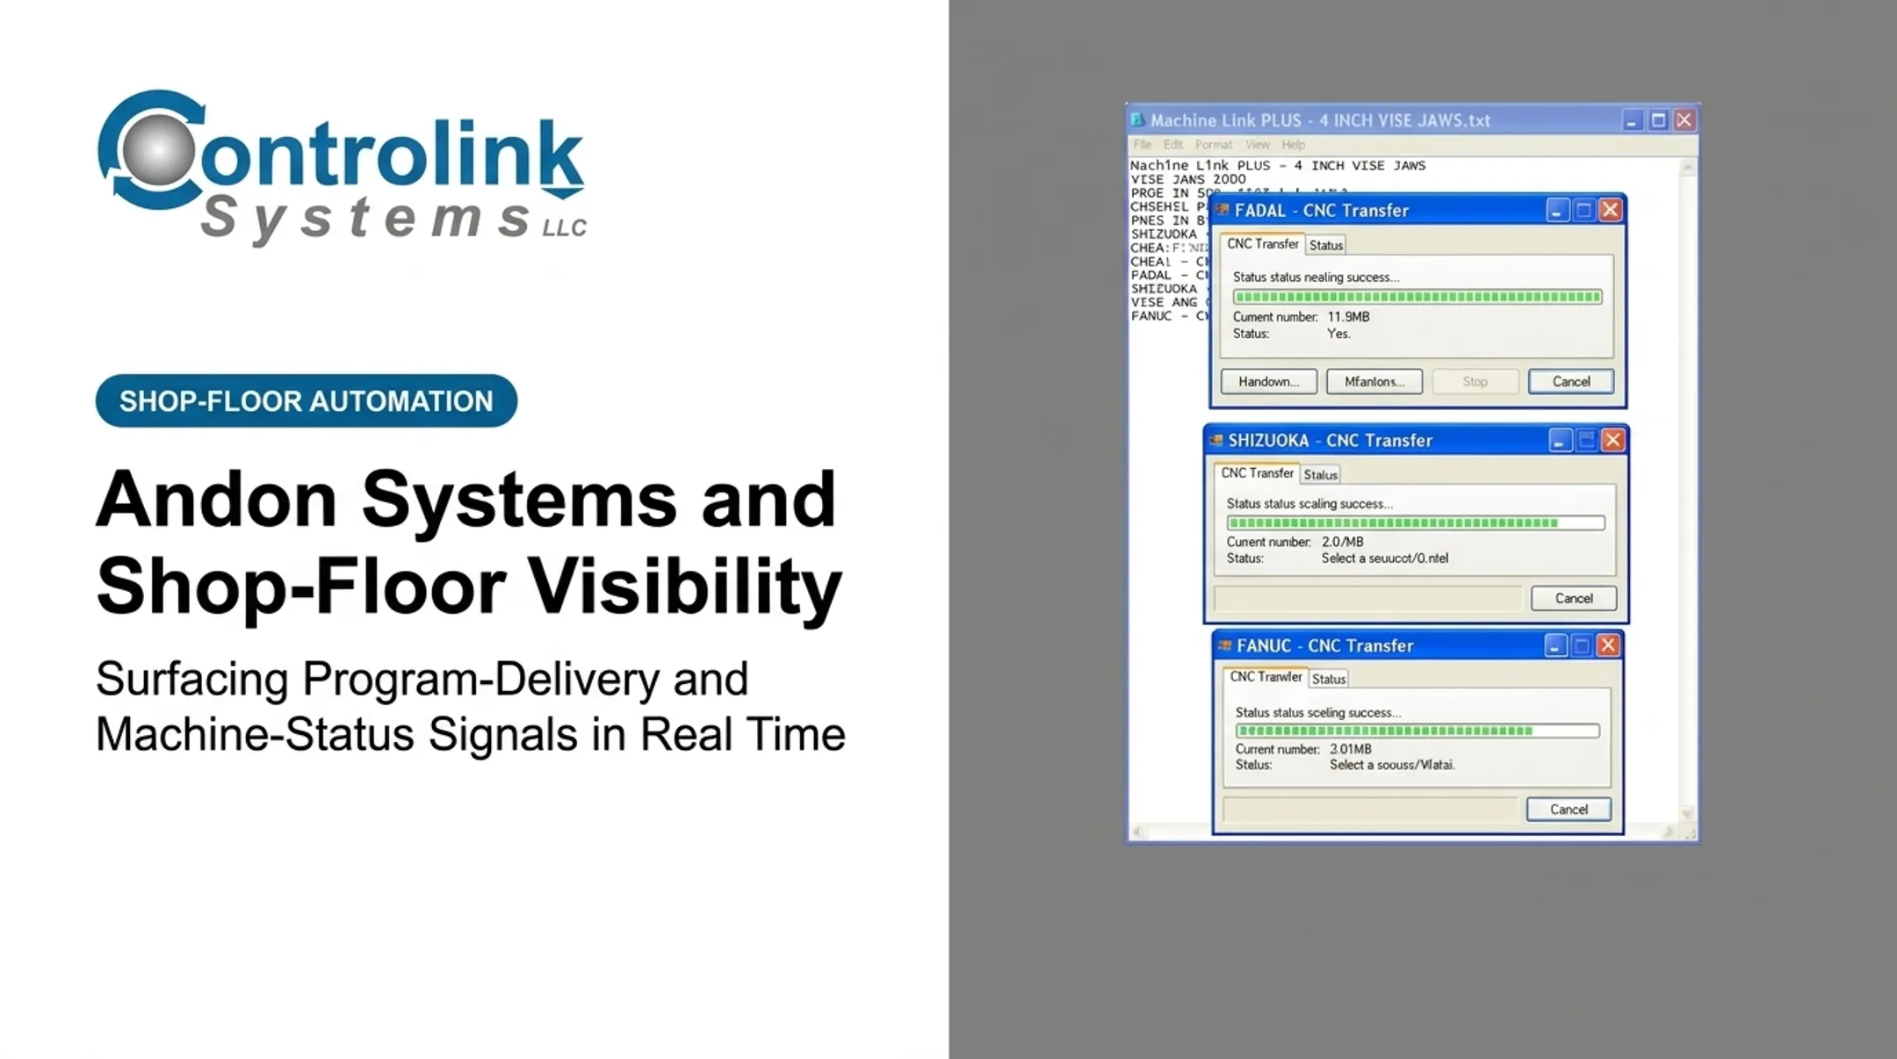Click 'Status: Yes.' in FADAL window
This screenshot has width=1897, height=1059.
[1291, 334]
